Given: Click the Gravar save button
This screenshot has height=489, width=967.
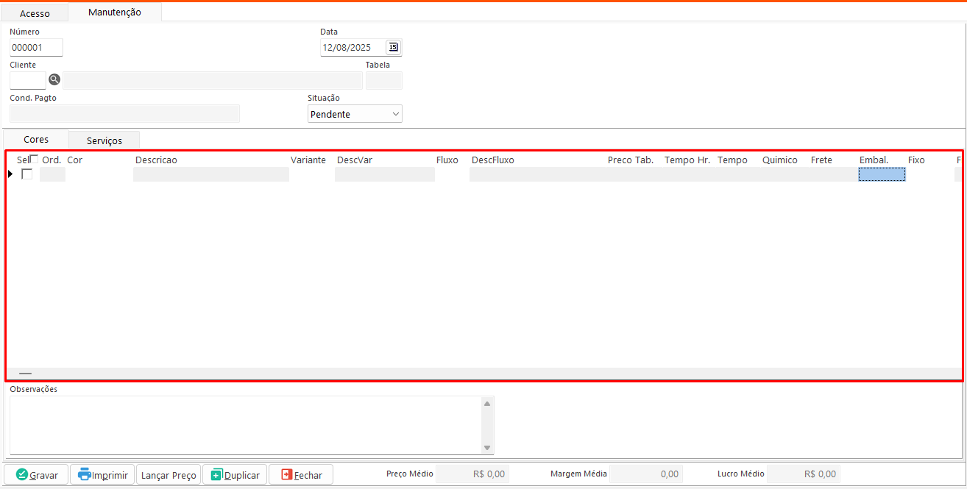Looking at the screenshot, I should (x=37, y=475).
